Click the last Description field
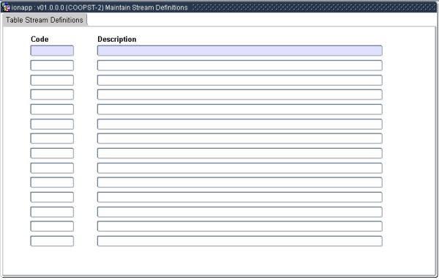This screenshot has width=439, height=280. (x=240, y=241)
